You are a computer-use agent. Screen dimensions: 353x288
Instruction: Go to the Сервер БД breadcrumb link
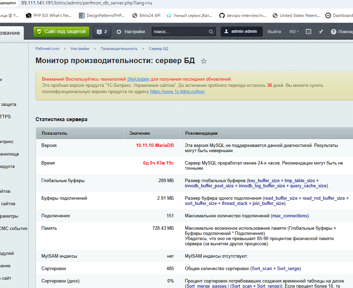[159, 49]
